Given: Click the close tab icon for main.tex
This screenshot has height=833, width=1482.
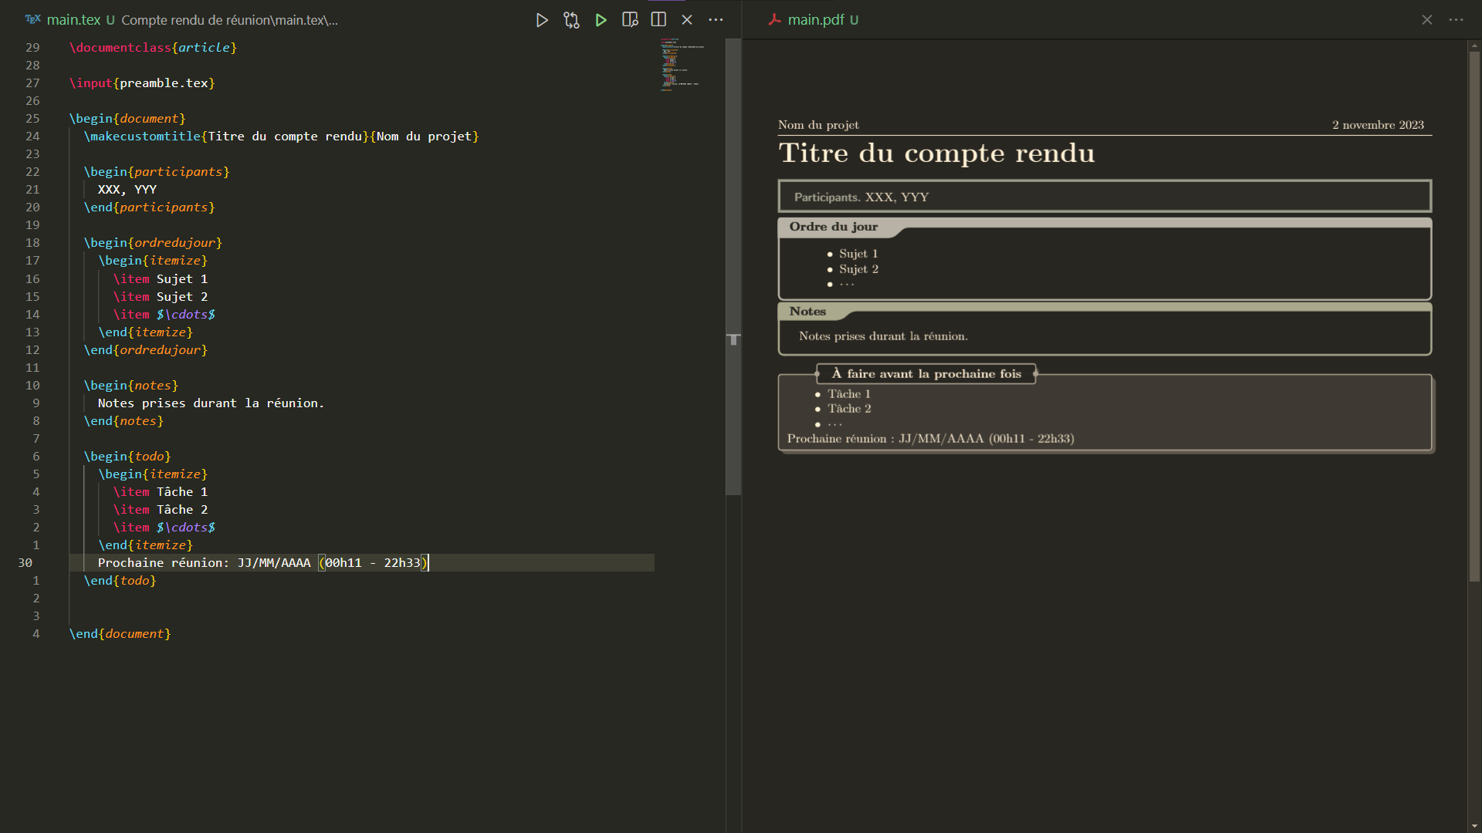Looking at the screenshot, I should point(686,19).
